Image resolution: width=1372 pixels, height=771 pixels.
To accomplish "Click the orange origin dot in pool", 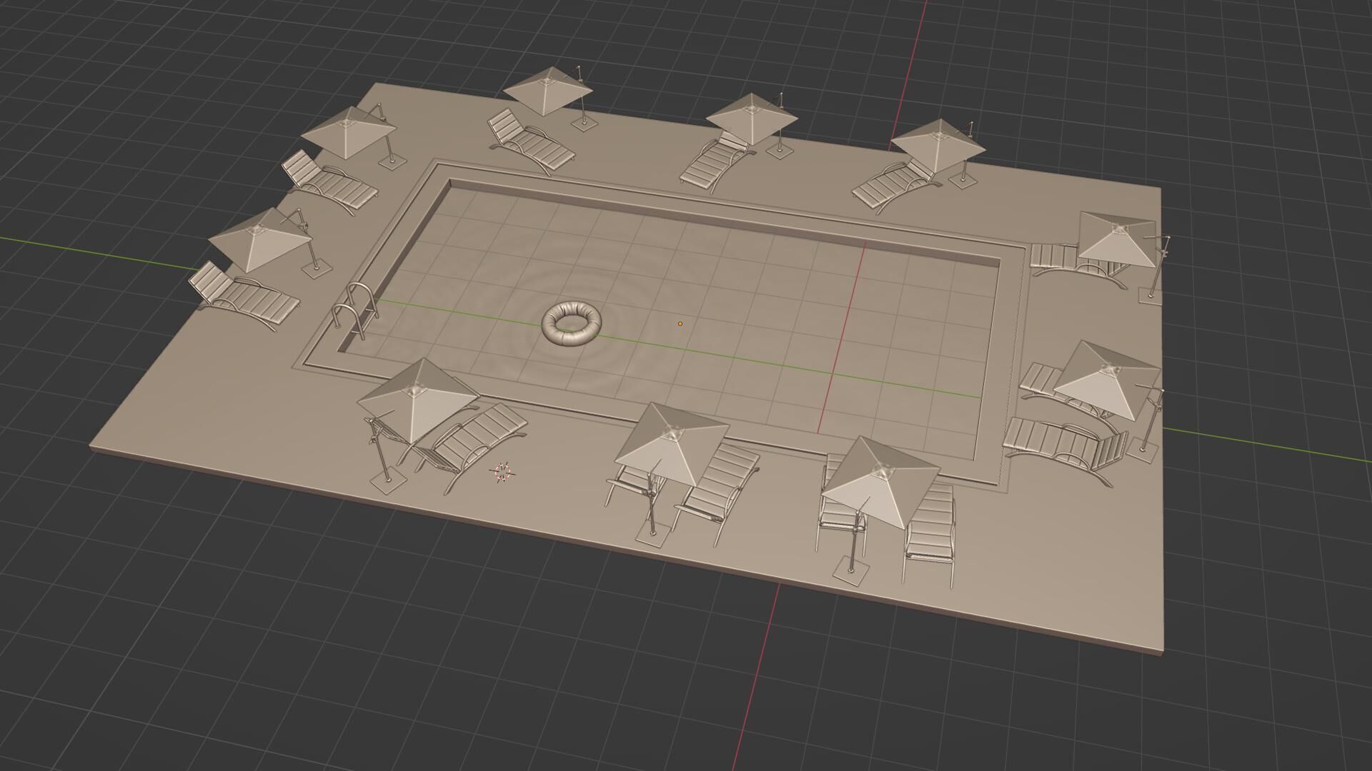I will (680, 324).
